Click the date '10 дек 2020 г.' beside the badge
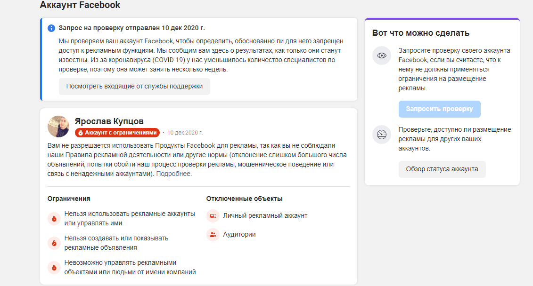Viewport: 533px width, 286px height. click(185, 133)
